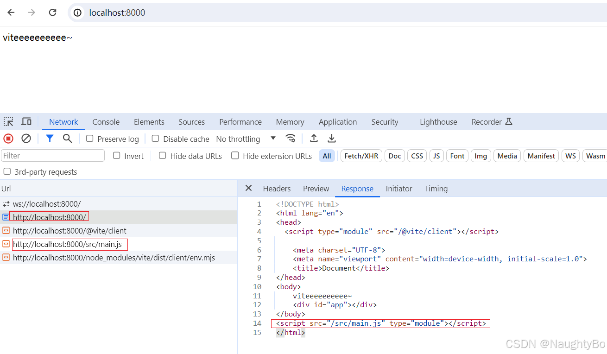This screenshot has height=354, width=607.
Task: Open the Lighthouse tab
Action: tap(438, 122)
